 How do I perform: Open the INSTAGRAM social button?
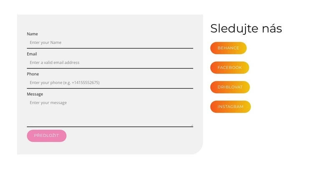point(230,107)
